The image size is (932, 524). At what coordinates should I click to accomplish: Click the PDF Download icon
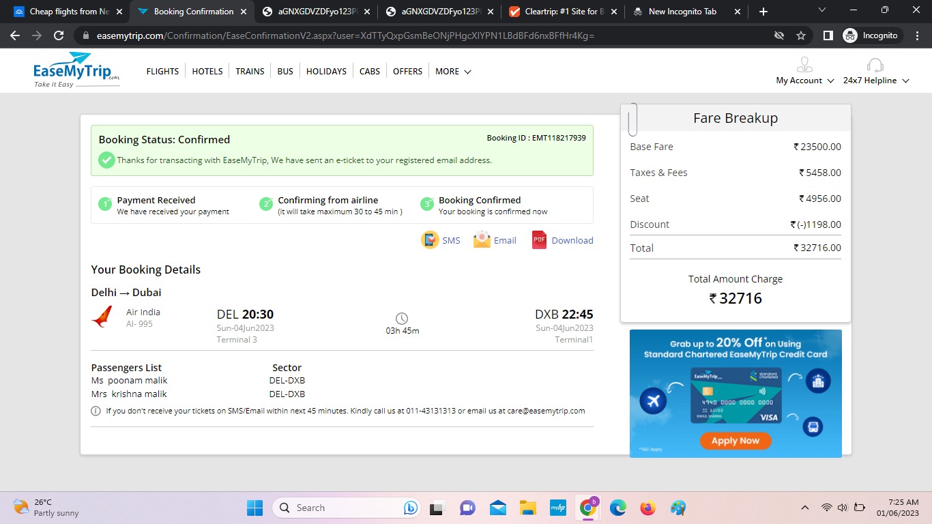pos(539,240)
